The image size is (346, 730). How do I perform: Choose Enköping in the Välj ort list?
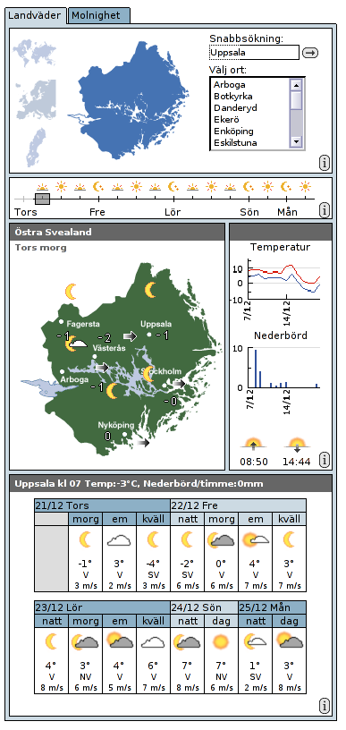click(x=233, y=132)
